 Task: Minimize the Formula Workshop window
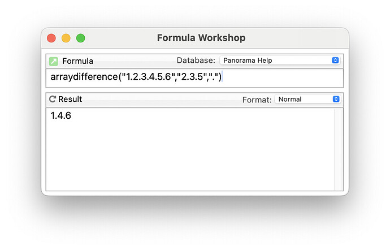[66, 38]
